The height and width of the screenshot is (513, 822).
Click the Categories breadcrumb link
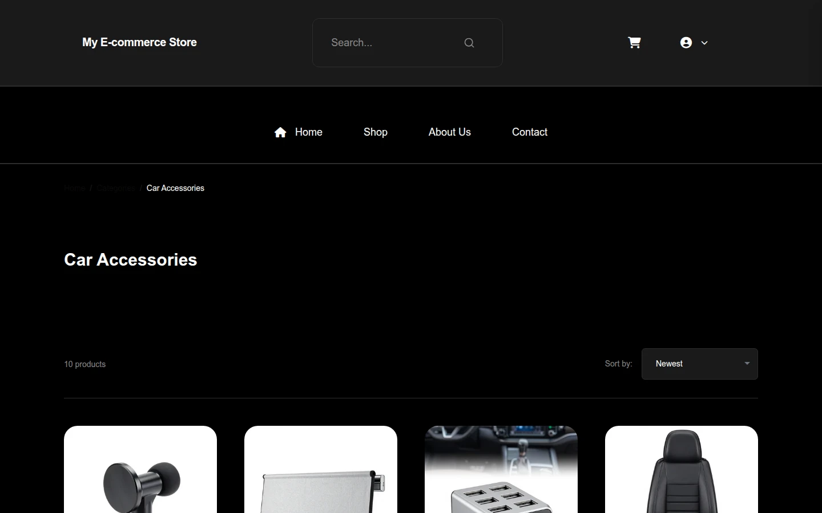pos(116,188)
